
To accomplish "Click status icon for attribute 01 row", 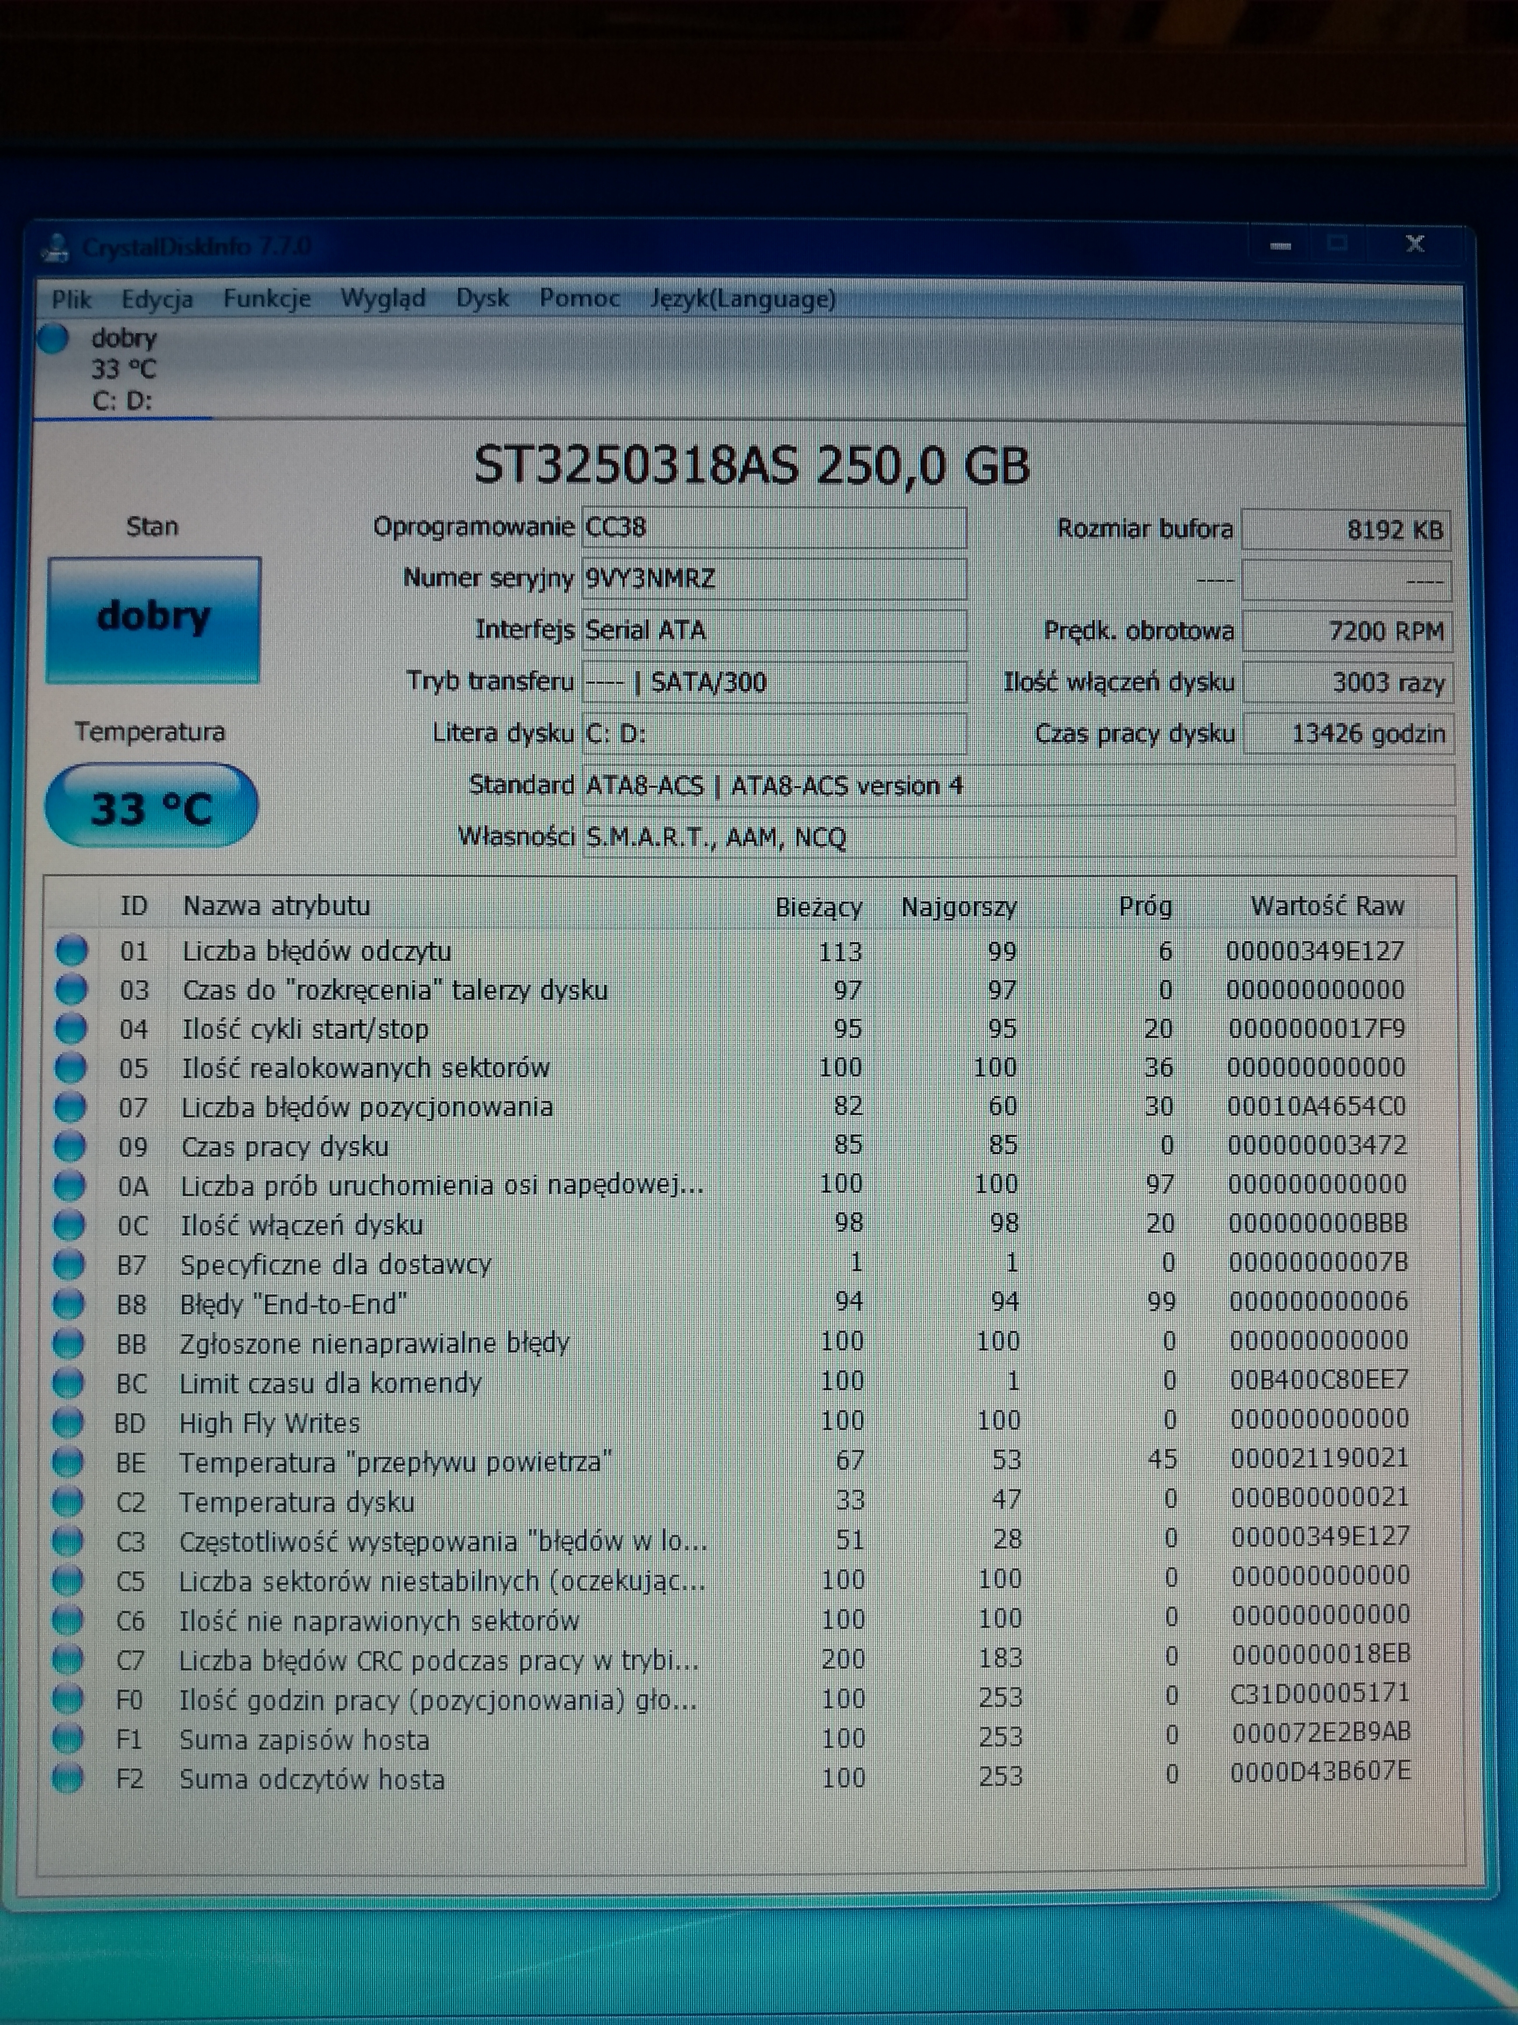I will point(71,950).
